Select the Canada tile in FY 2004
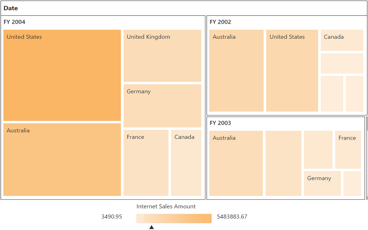The width and height of the screenshot is (368, 230). 186,163
